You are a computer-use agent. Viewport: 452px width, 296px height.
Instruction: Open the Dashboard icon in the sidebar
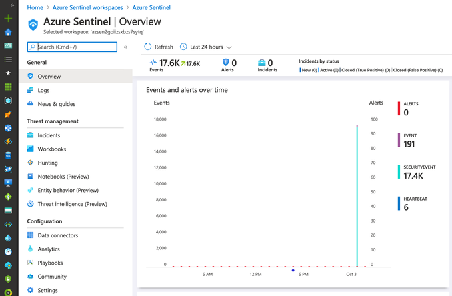[8, 45]
